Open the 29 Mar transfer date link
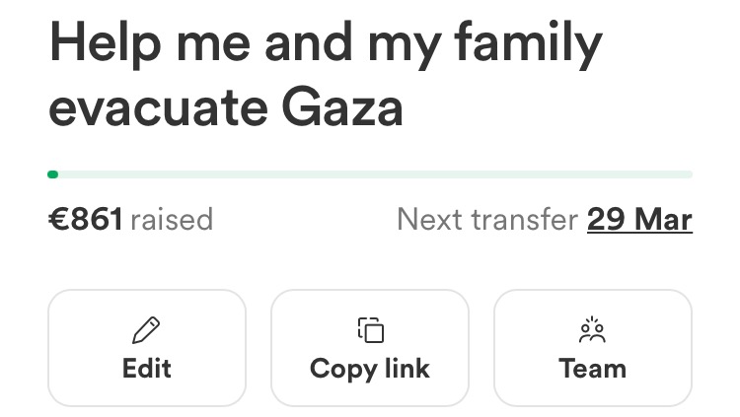Screen dimensions: 740x417 click(639, 219)
